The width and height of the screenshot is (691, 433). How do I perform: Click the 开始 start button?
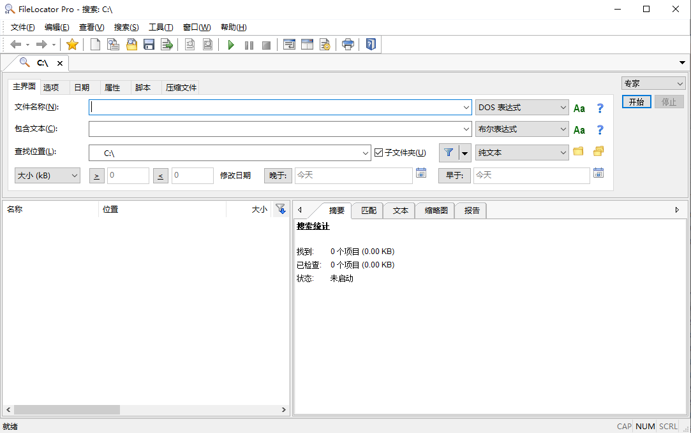tap(636, 102)
